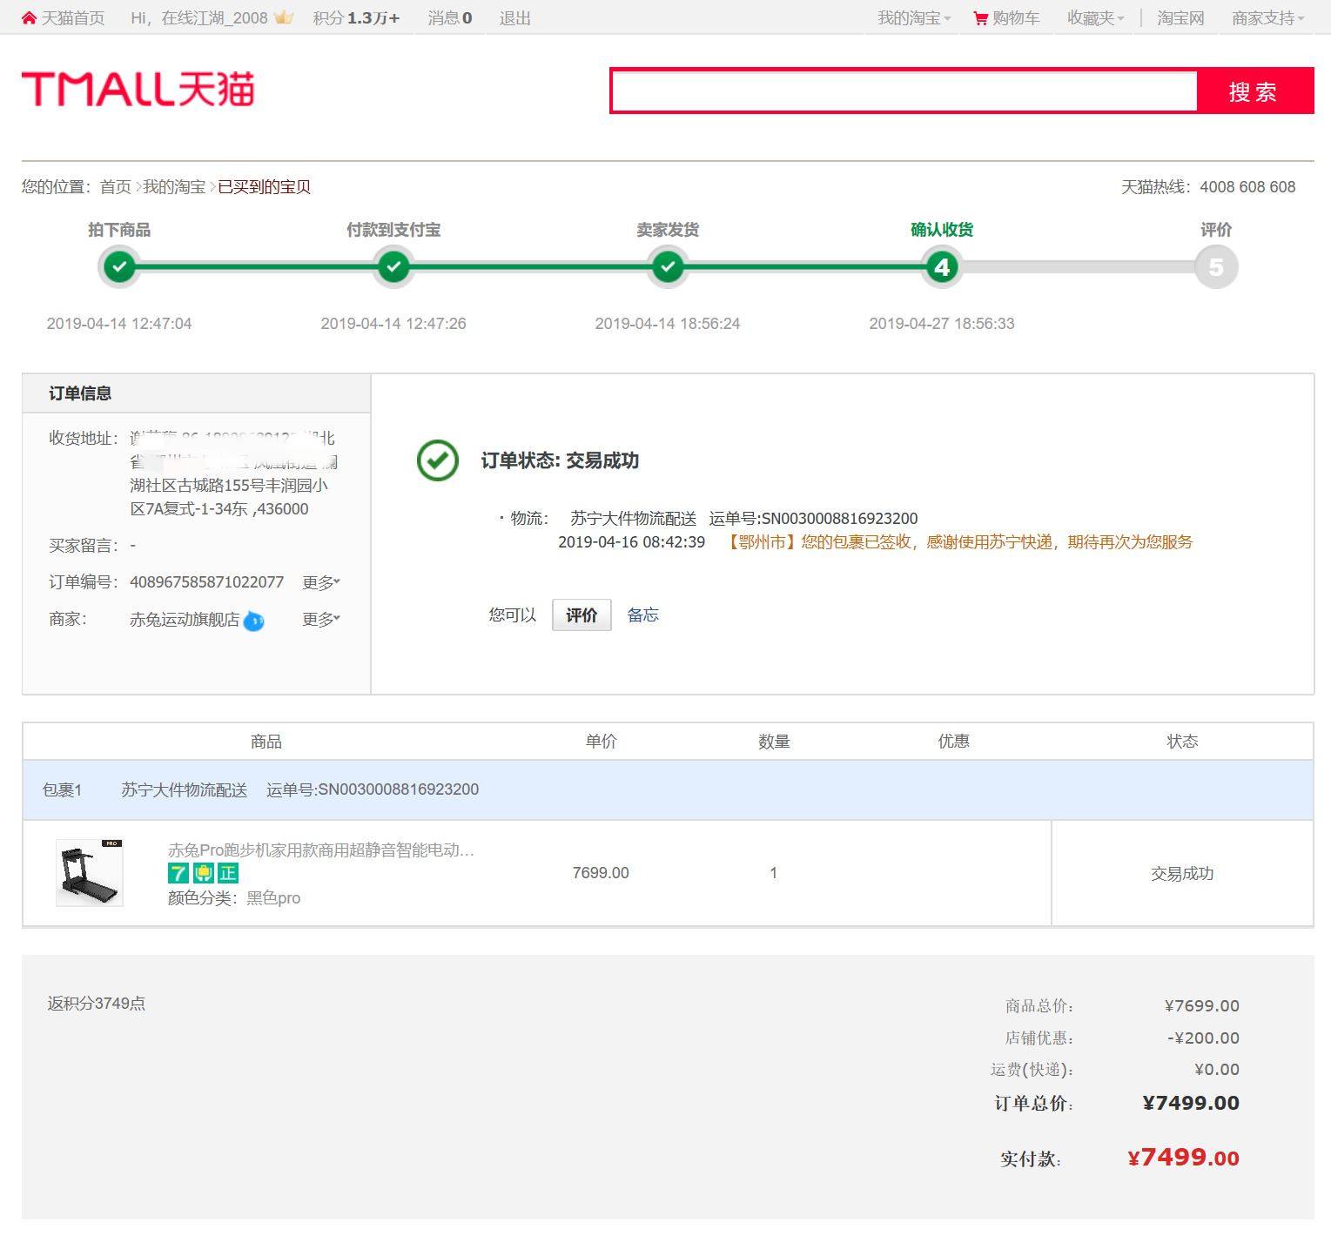Click the 单价 column header
The height and width of the screenshot is (1236, 1331).
tap(601, 742)
